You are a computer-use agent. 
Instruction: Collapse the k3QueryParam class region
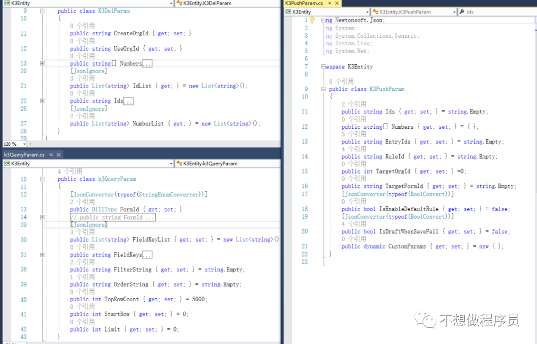pos(42,179)
